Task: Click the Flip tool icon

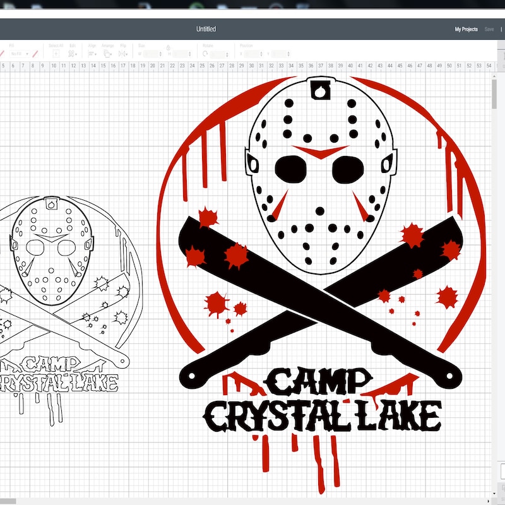Action: pyautogui.click(x=122, y=52)
